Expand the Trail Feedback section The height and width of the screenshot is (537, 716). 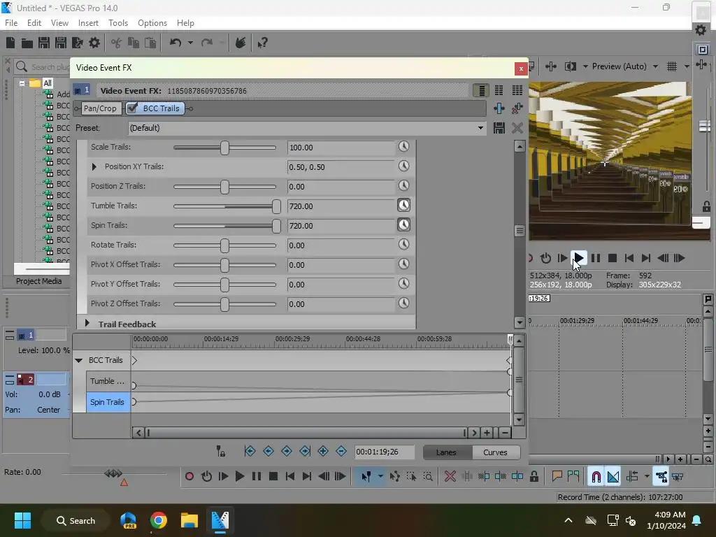[87, 324]
